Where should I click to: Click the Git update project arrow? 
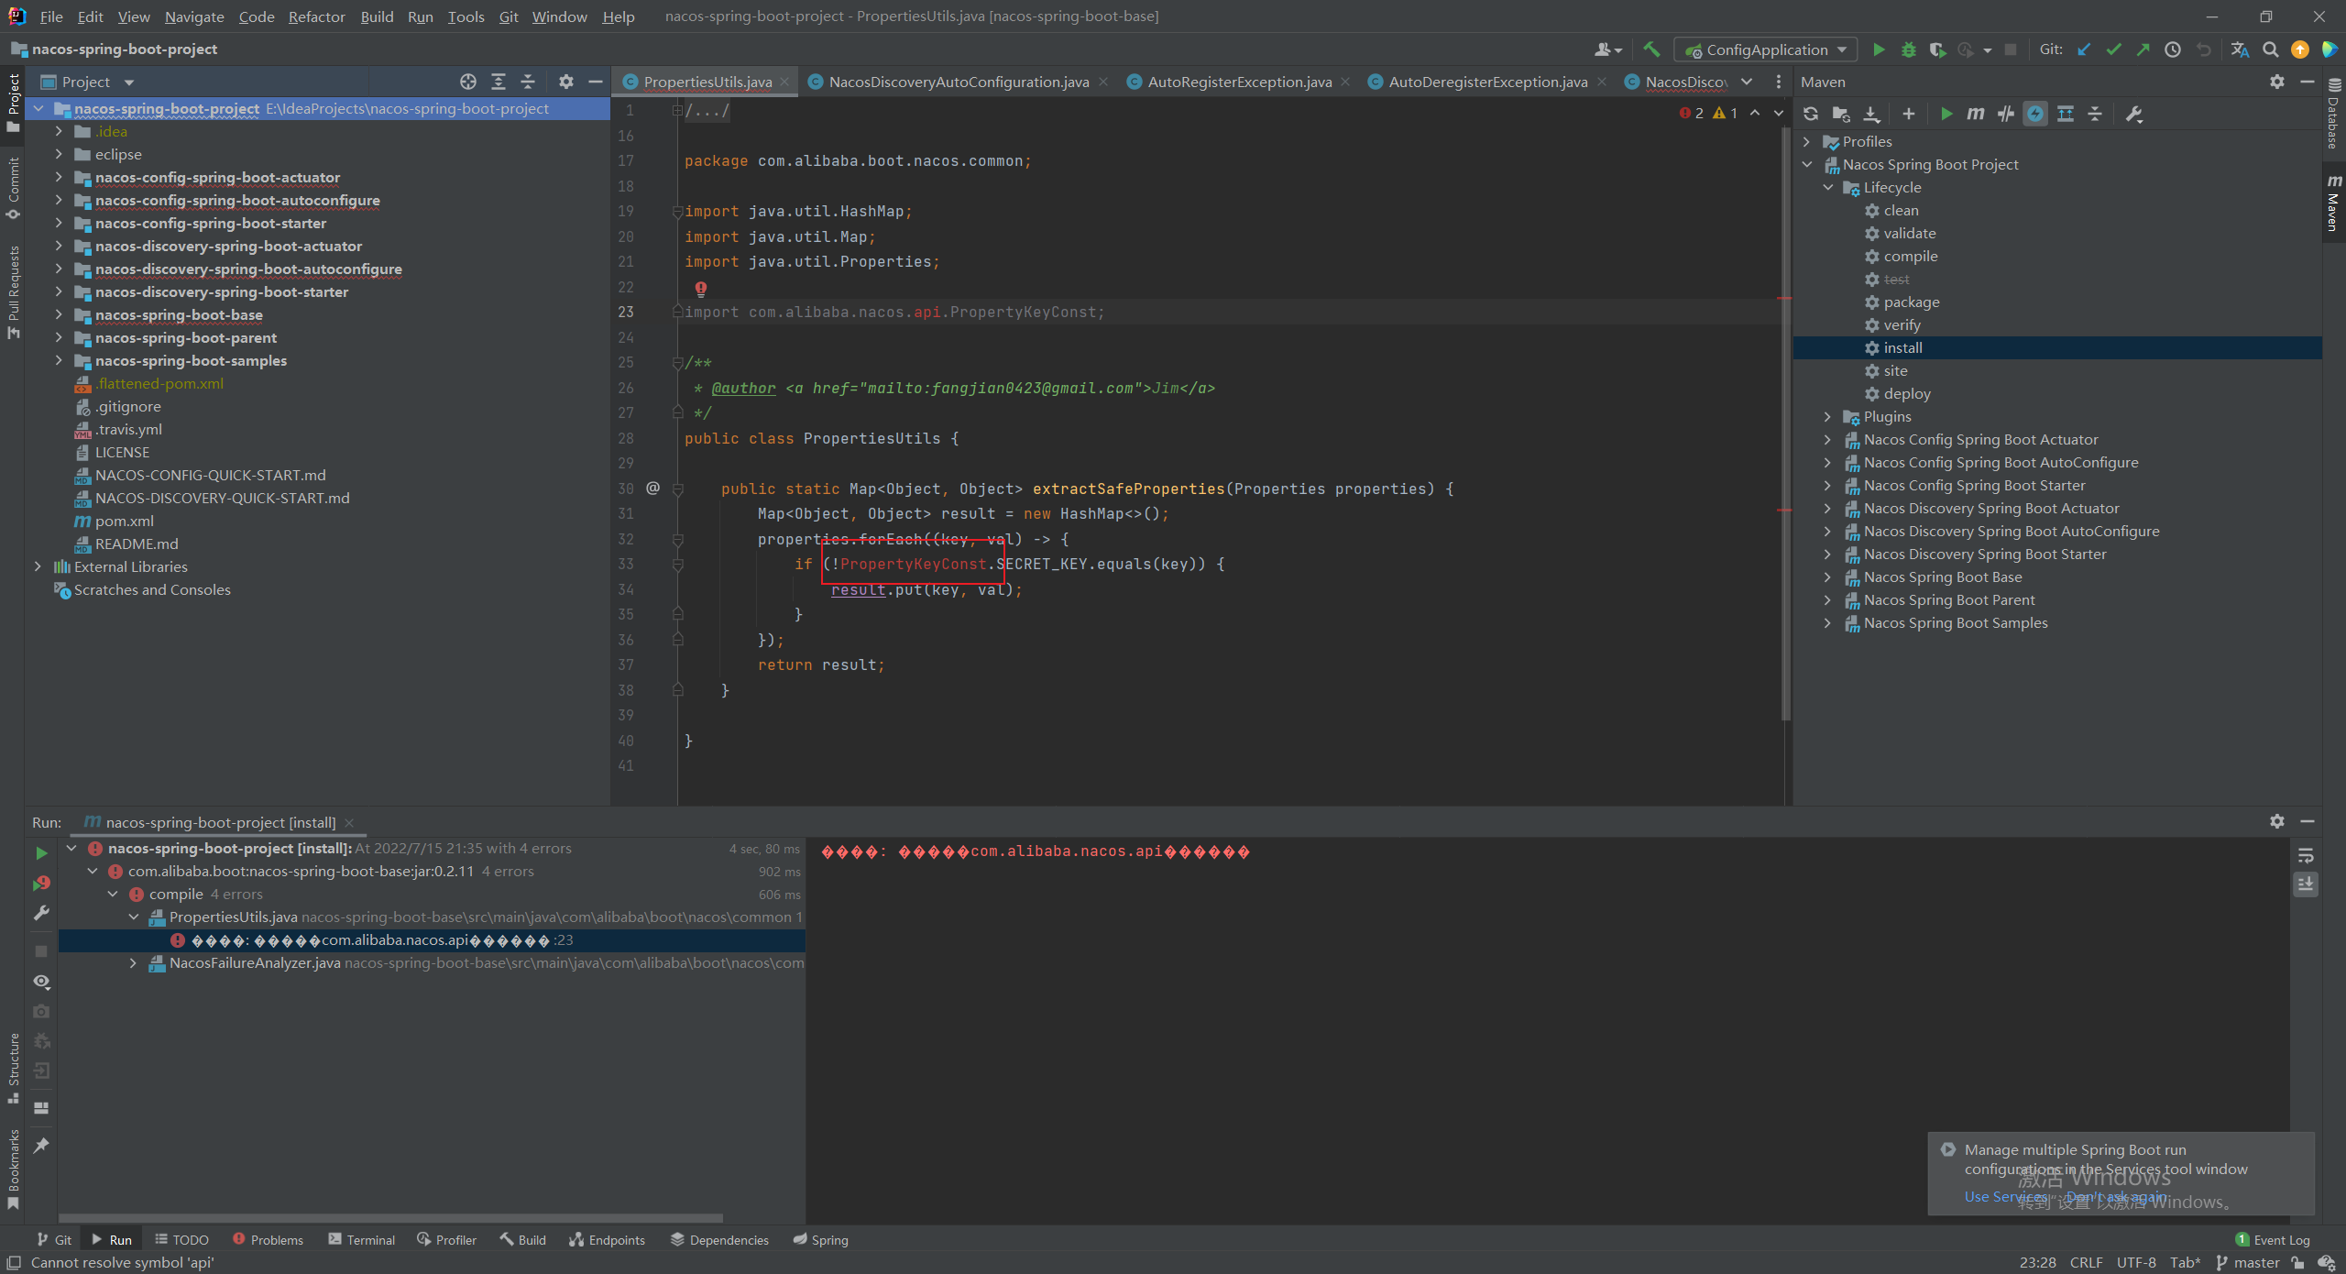(2084, 49)
